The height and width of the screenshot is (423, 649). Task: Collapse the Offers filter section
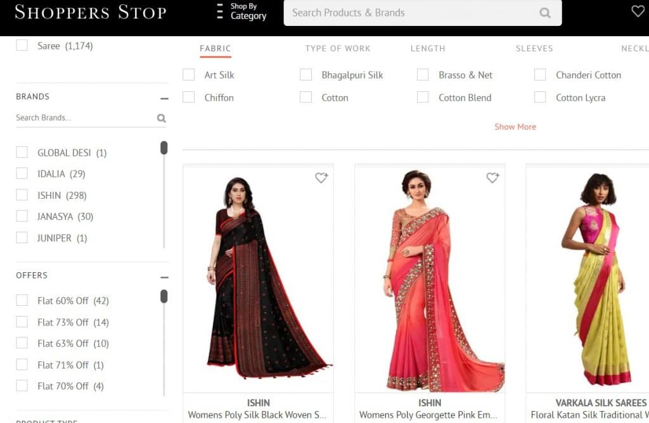point(164,277)
